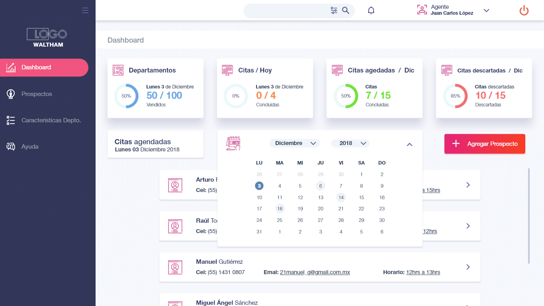Open the 2018 year dropdown
This screenshot has width=544, height=306.
coord(350,143)
